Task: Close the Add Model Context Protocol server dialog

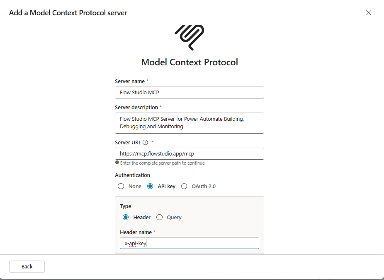Action: click(x=369, y=13)
